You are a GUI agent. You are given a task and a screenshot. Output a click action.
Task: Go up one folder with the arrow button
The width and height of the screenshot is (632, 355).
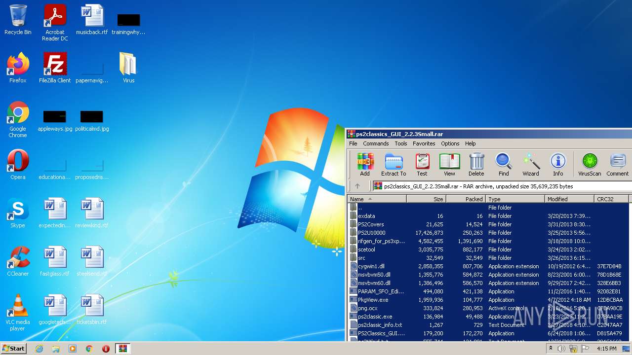[x=357, y=186]
